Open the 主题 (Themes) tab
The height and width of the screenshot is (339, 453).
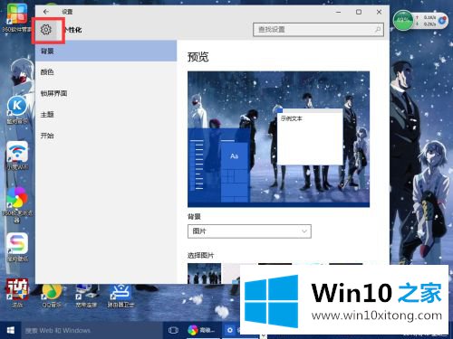tap(106, 114)
